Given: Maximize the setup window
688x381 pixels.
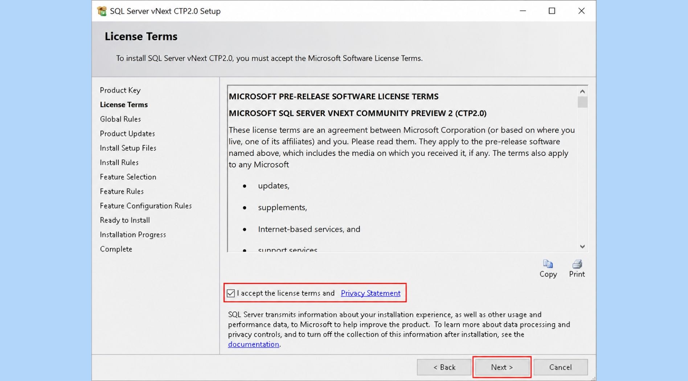Looking at the screenshot, I should (x=552, y=11).
